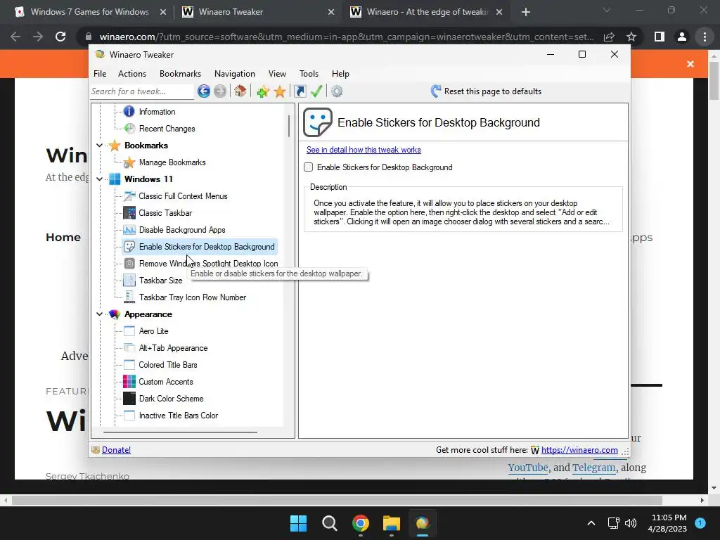Open See in detail how this tweak works link

[364, 150]
